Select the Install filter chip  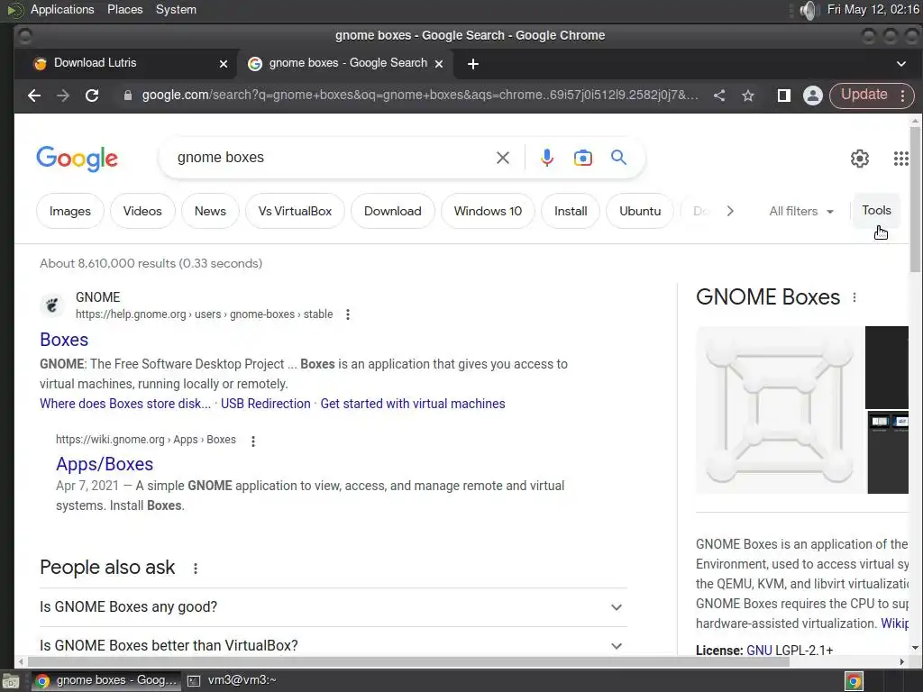[571, 211]
